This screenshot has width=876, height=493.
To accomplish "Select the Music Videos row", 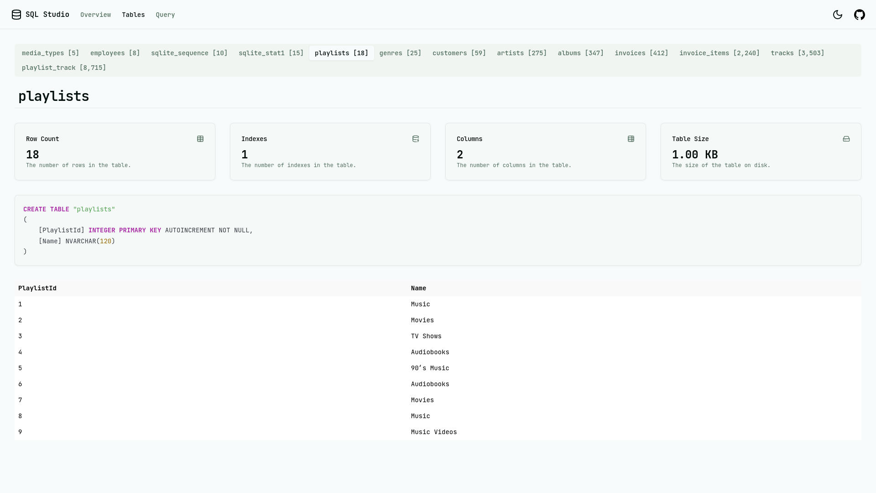I will click(433, 432).
